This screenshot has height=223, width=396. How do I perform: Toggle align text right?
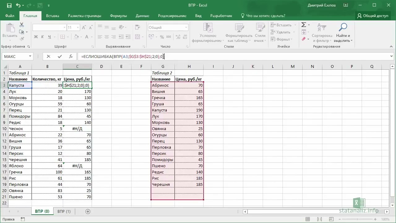[114, 37]
